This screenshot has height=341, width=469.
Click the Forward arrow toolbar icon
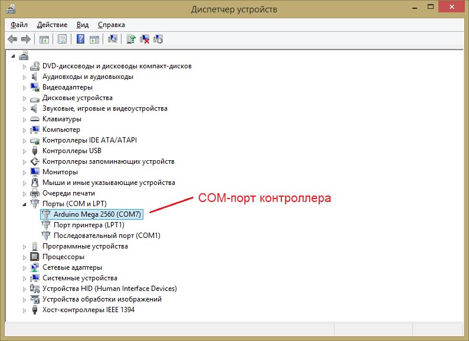pos(26,39)
